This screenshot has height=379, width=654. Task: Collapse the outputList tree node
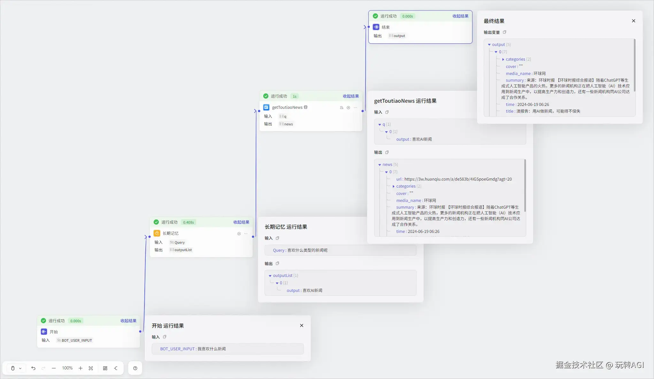pos(270,276)
